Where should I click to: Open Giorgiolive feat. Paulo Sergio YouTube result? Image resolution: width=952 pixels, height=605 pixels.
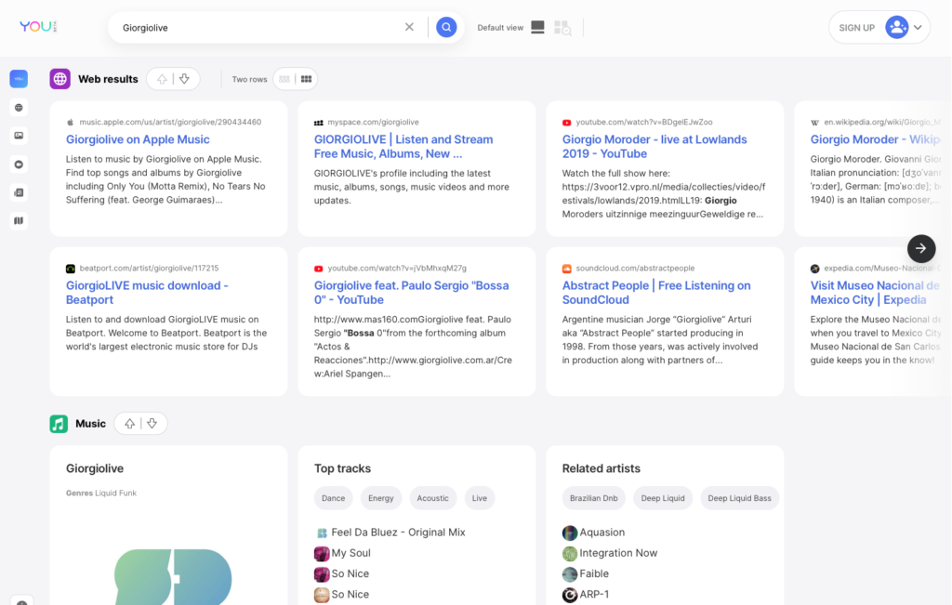tap(411, 293)
